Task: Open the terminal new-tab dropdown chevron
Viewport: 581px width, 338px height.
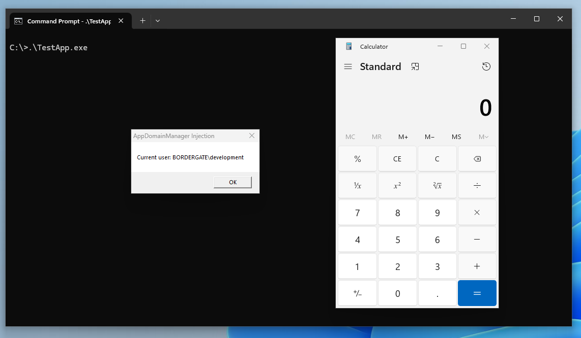Action: (158, 21)
